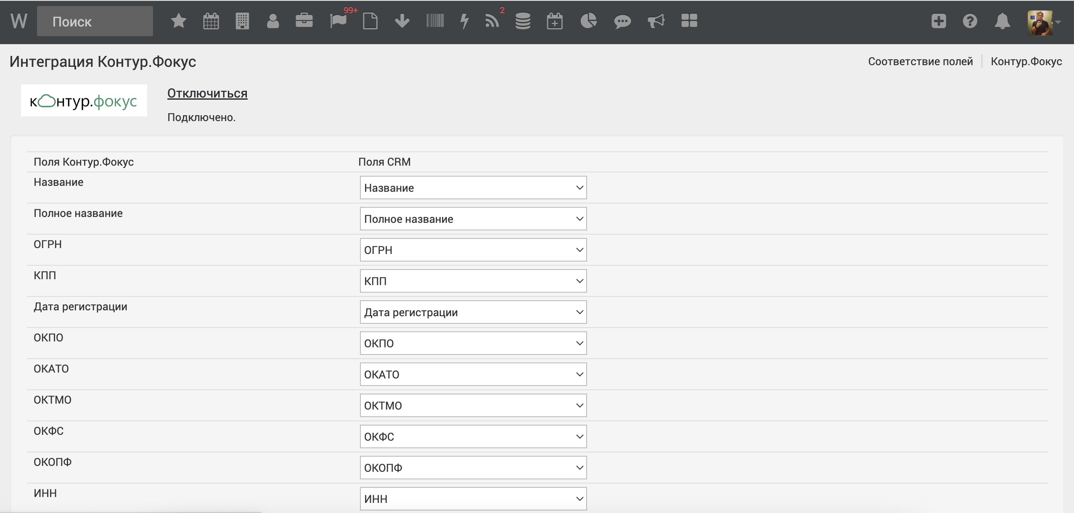Screen dimensions: 1074x513
Task: Expand the Название CRM field dropdown
Action: coord(473,188)
